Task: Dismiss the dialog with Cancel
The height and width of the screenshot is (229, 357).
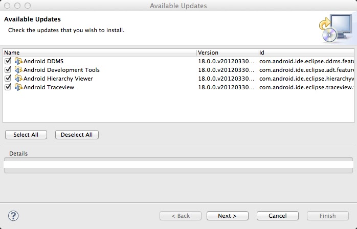Action: pyautogui.click(x=278, y=216)
